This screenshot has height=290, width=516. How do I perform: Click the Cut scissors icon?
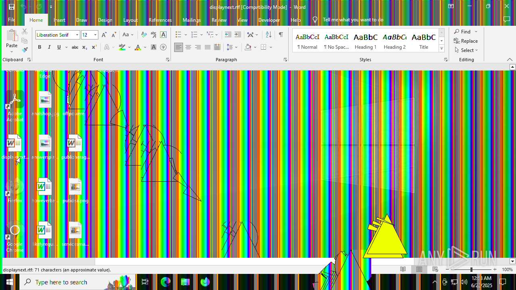click(25, 31)
